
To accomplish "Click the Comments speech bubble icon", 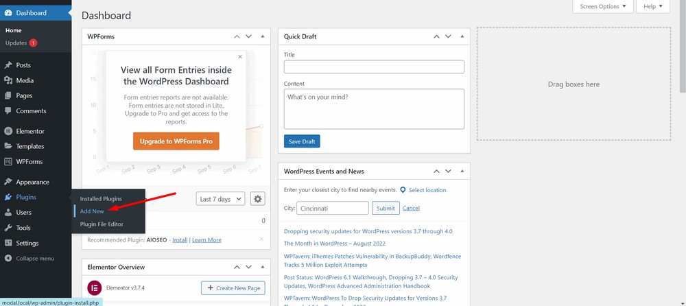I will pos(8,110).
